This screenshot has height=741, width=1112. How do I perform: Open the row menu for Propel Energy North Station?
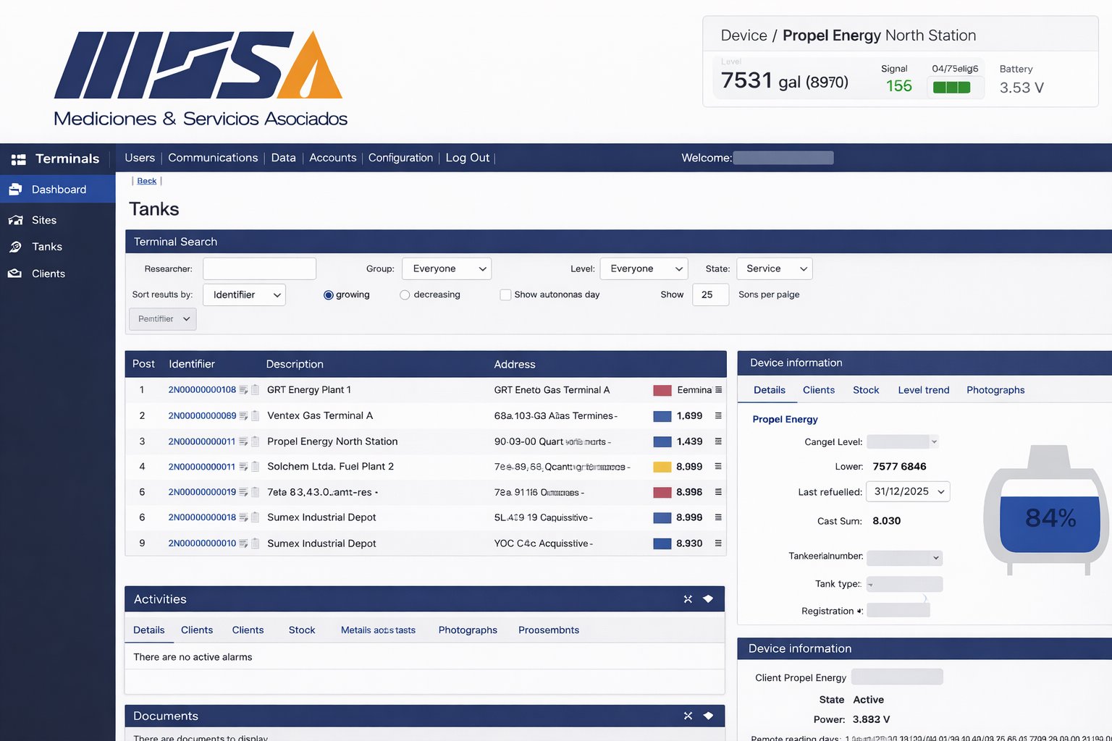717,441
